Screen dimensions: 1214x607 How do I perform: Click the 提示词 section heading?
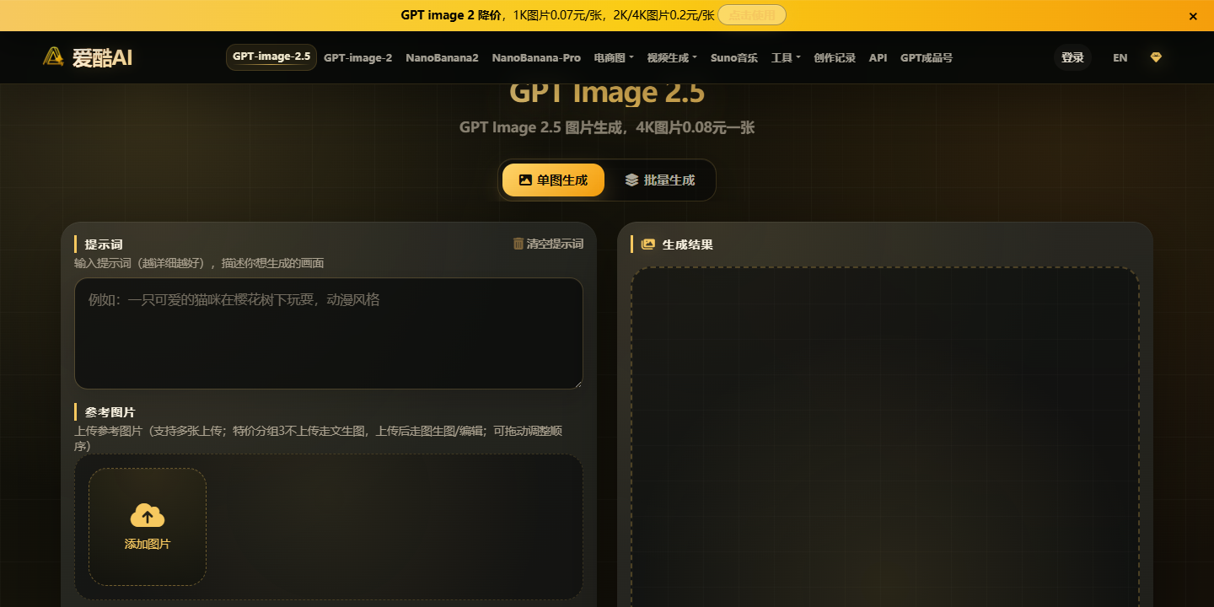[104, 244]
